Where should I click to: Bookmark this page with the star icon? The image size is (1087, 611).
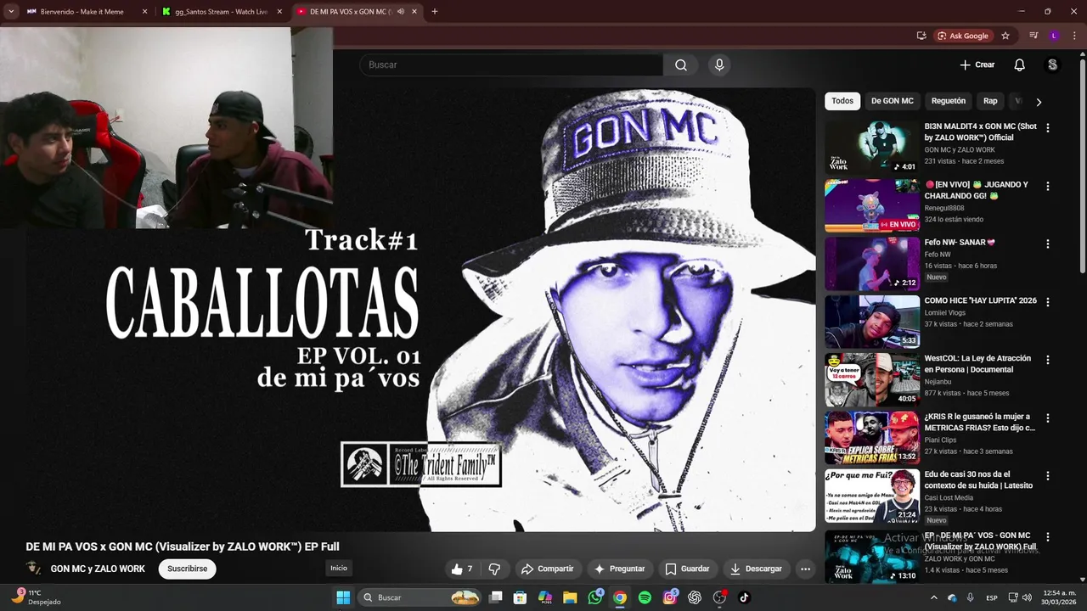1005,36
